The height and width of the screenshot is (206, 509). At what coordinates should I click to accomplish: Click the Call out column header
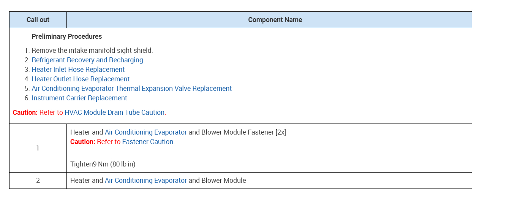point(38,20)
